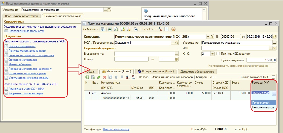283x133 pixels.
Task: Switch to the Возвратная тара tab
Action: [156, 72]
